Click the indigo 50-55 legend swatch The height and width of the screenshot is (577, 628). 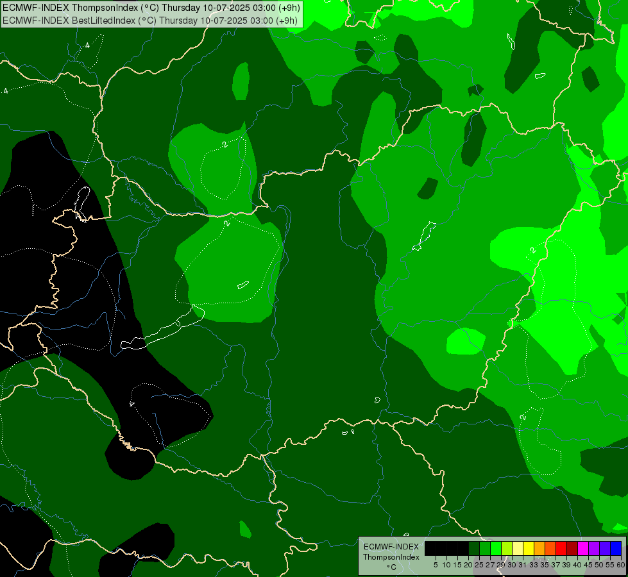point(605,548)
